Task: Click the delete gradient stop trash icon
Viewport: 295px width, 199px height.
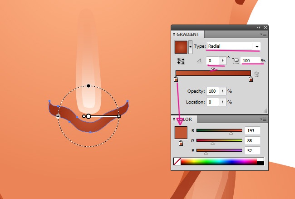Action: [256, 75]
